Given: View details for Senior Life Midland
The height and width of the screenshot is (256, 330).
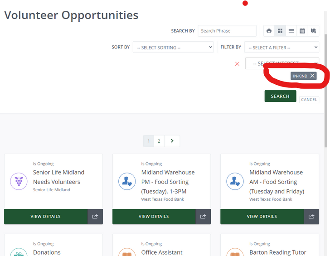Looking at the screenshot, I should pos(46,217).
